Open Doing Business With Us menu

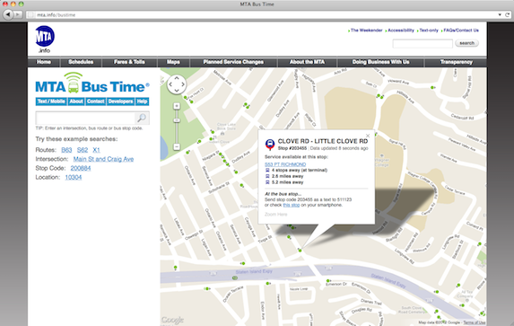(x=381, y=62)
